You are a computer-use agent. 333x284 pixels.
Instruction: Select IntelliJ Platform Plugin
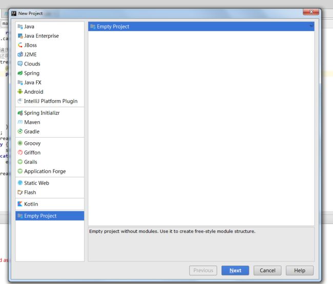[x=50, y=101]
